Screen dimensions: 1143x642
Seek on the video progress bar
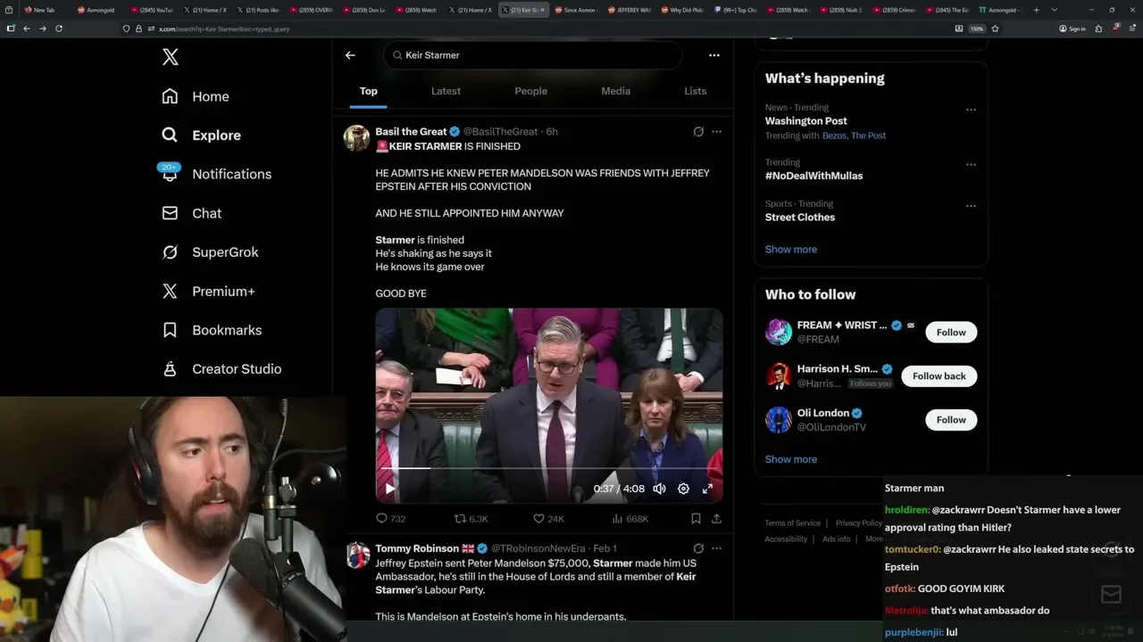[549, 468]
